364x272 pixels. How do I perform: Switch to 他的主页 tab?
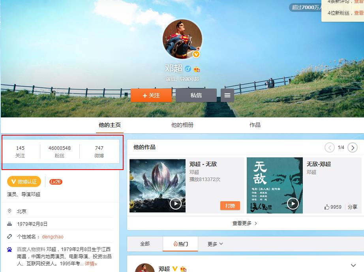point(110,125)
